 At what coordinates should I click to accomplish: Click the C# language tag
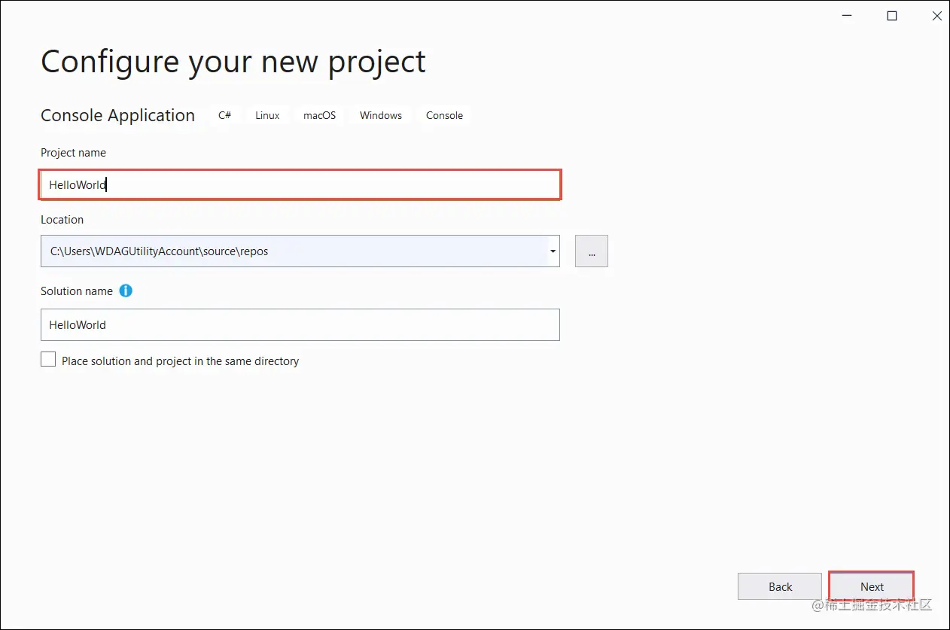tap(224, 114)
